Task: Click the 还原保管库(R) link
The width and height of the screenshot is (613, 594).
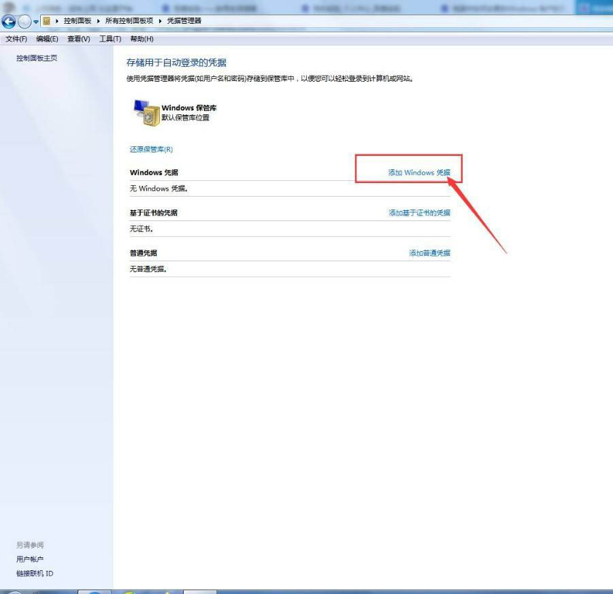Action: pos(151,150)
